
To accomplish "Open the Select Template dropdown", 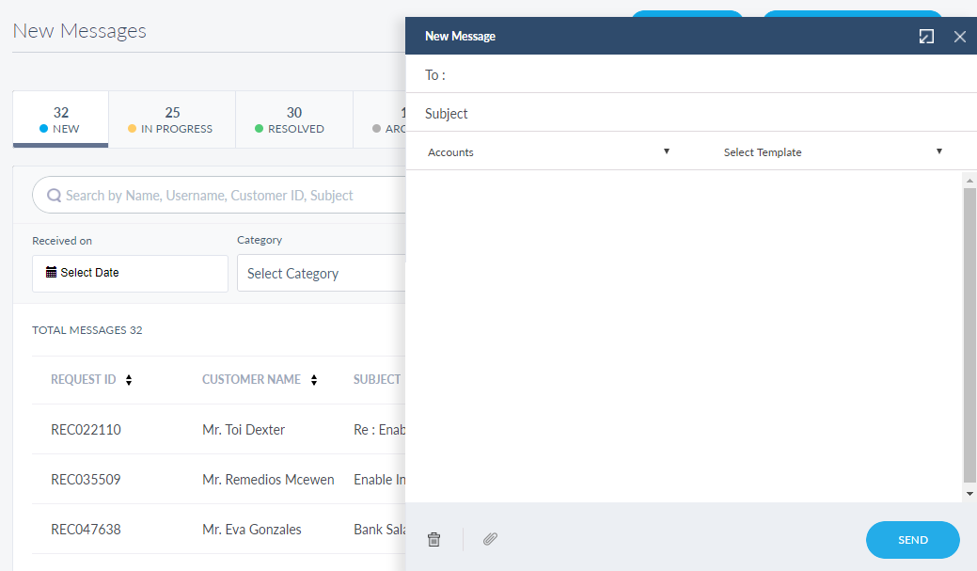I will tap(832, 151).
